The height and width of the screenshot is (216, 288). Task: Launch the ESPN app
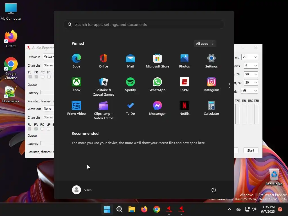coord(184,85)
